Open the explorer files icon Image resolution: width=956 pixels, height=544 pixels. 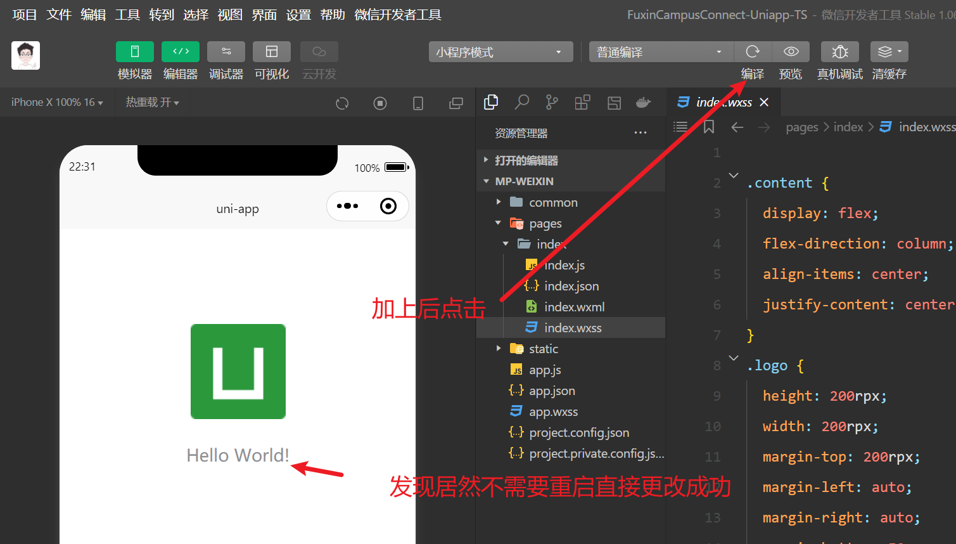click(491, 102)
